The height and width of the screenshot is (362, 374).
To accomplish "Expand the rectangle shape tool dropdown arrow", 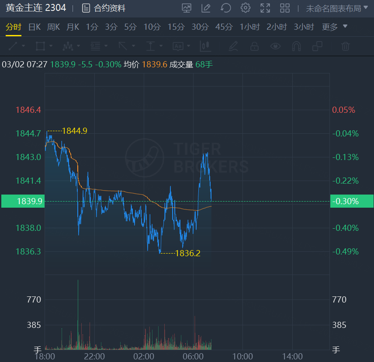I will coord(51,46).
